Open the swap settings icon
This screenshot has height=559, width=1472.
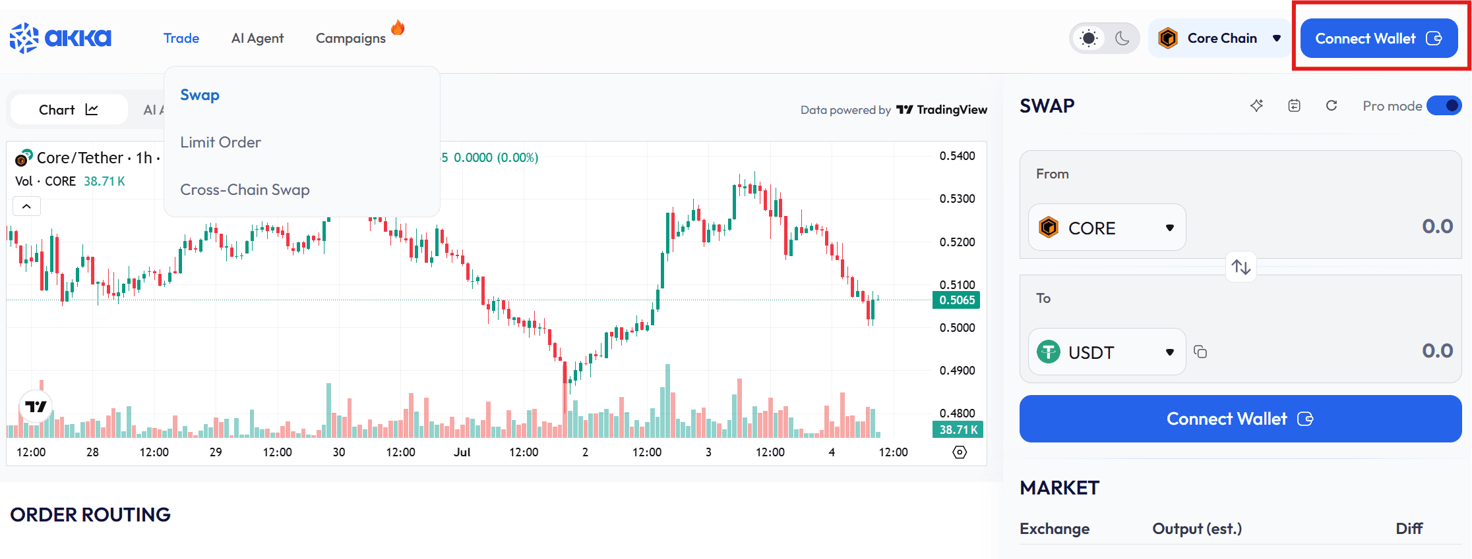(x=1294, y=106)
